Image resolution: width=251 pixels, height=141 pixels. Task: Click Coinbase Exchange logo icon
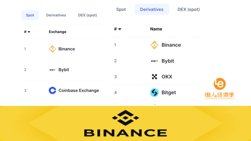click(x=52, y=91)
